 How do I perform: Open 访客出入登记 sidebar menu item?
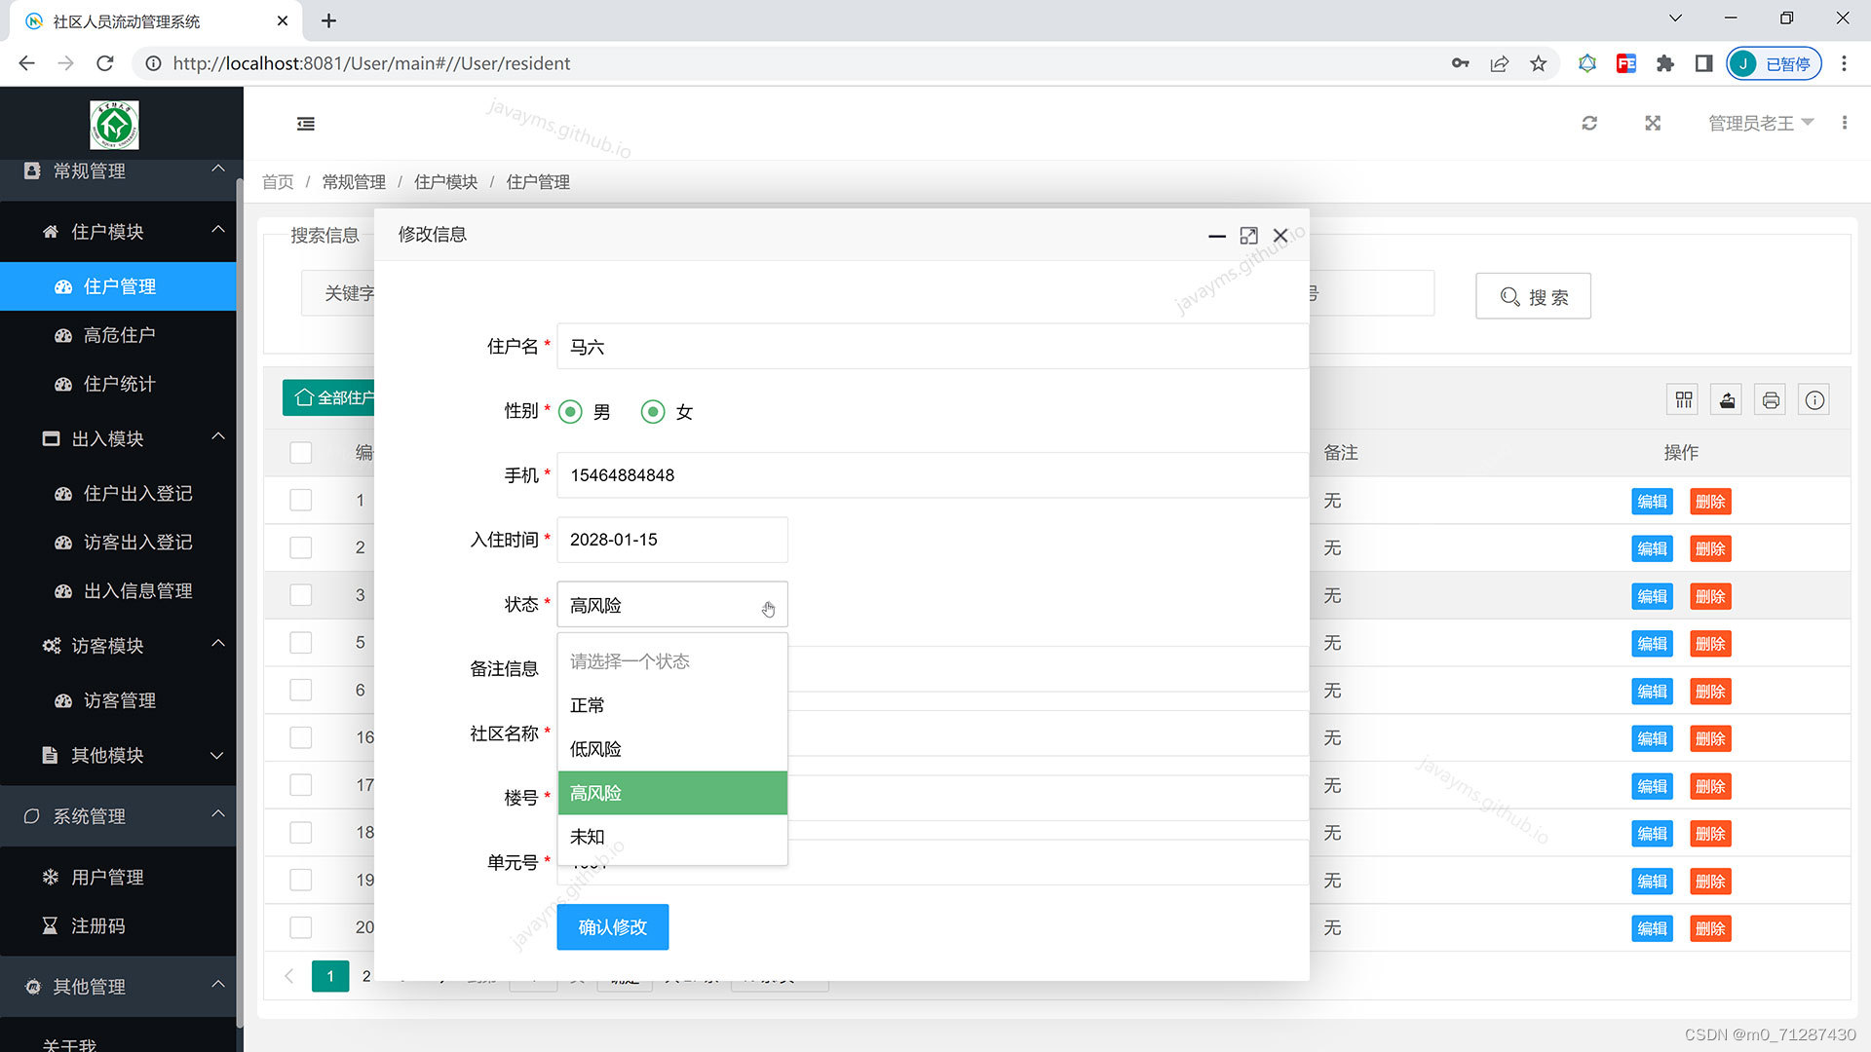point(137,543)
